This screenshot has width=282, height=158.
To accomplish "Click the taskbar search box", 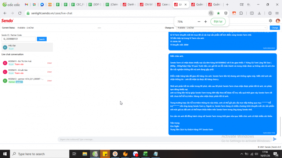I will [40, 154].
